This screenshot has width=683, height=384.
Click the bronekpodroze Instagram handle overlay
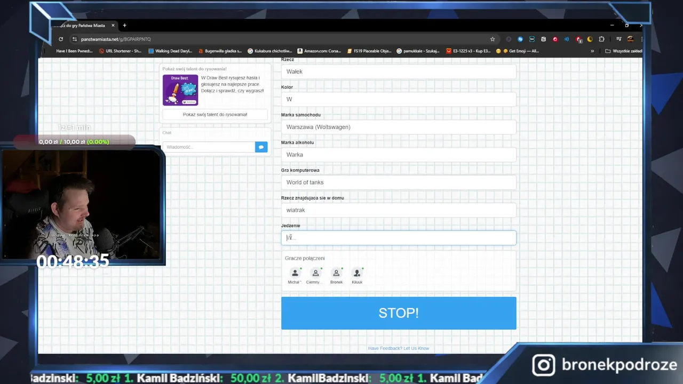pyautogui.click(x=620, y=365)
